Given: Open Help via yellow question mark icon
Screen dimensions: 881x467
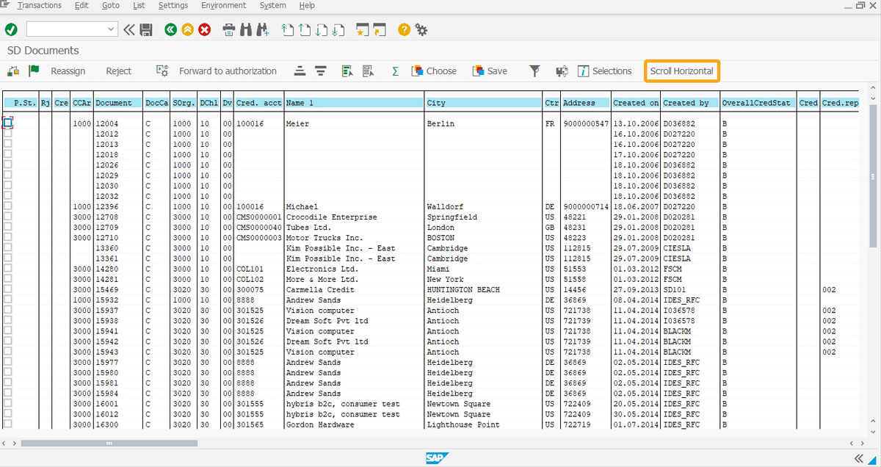Looking at the screenshot, I should tap(404, 29).
